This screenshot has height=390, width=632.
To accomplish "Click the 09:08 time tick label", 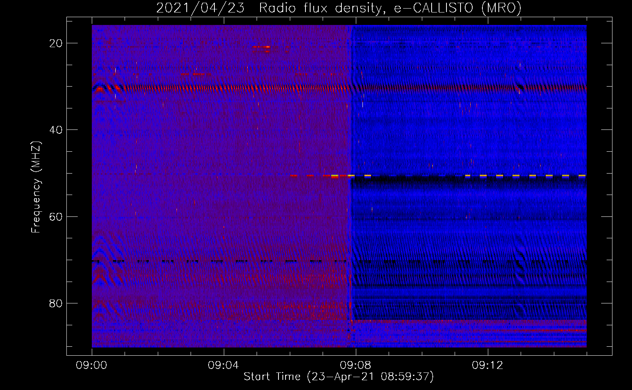I will point(355,365).
